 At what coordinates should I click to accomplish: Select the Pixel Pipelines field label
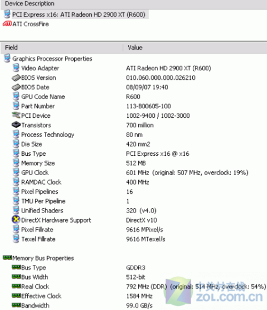(40, 192)
